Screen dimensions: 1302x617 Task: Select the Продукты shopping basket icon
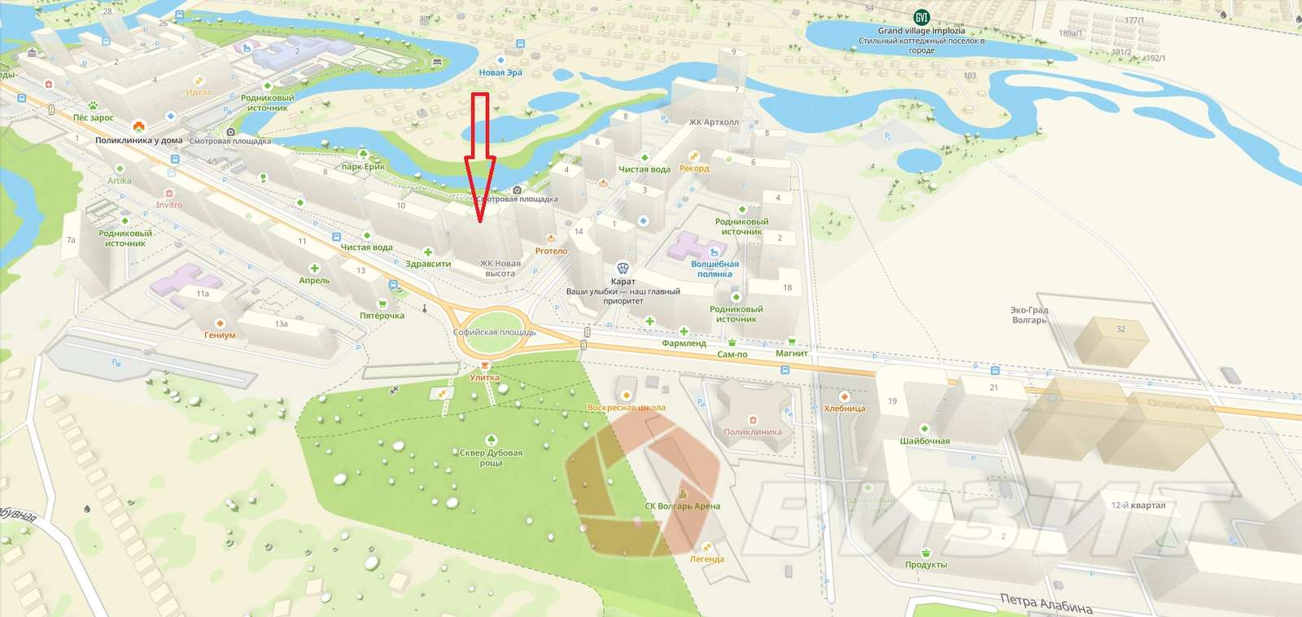coord(926,553)
